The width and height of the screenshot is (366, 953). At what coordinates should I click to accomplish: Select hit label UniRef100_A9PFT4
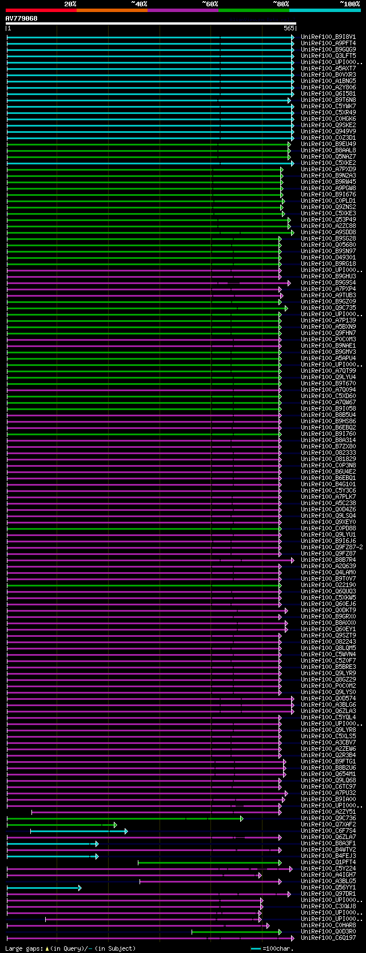(x=328, y=44)
